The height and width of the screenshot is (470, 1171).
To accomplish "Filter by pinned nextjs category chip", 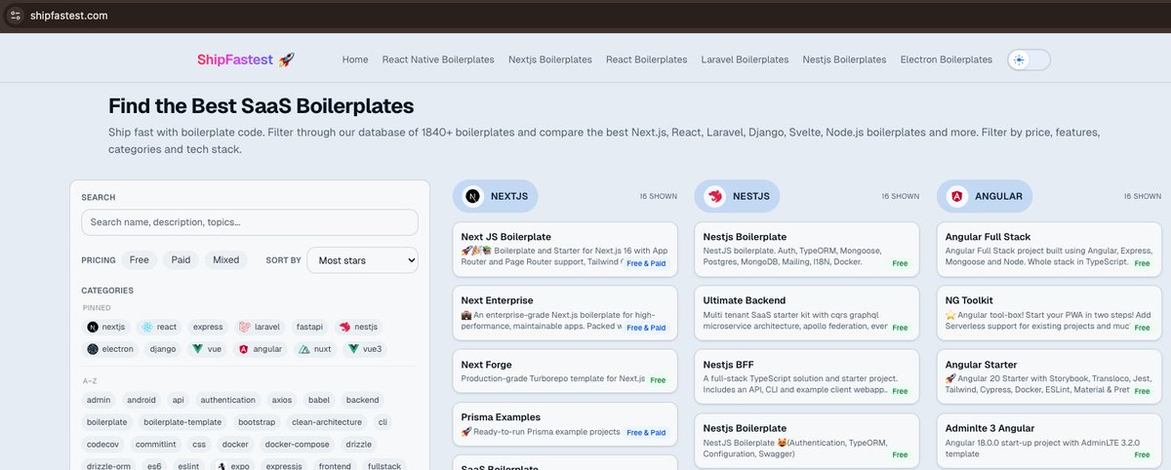I will [106, 327].
